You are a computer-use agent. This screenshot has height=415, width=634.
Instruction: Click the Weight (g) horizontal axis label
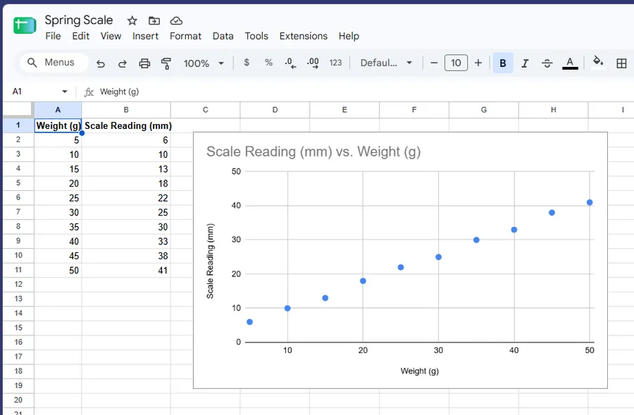[x=419, y=371]
